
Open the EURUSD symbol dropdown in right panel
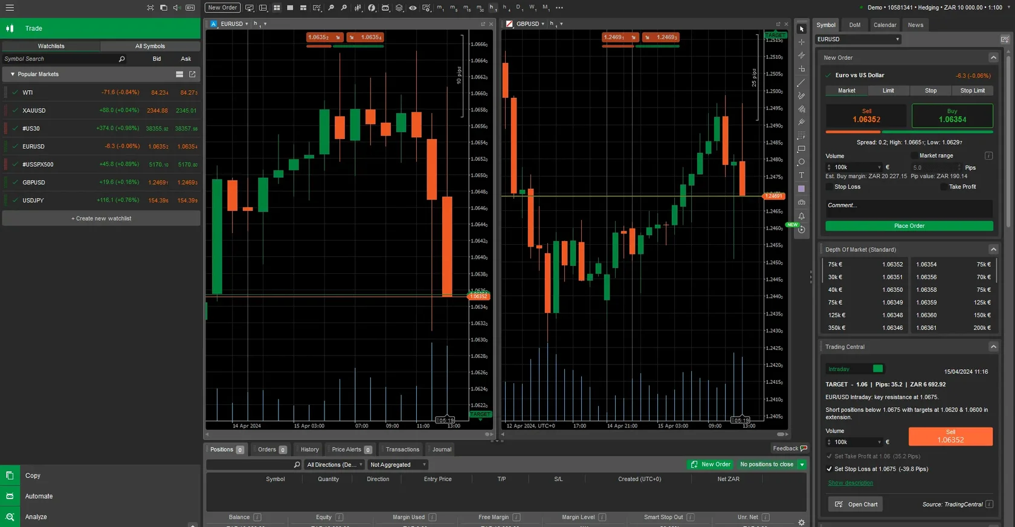[858, 39]
